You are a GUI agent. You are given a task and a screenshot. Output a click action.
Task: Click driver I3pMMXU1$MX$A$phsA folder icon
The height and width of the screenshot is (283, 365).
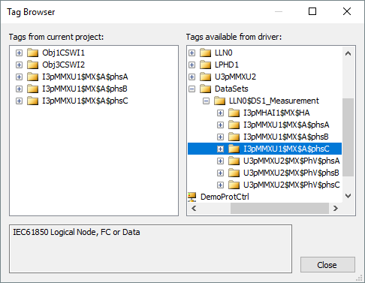click(234, 125)
